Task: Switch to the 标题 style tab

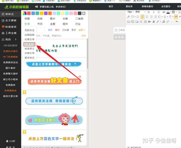Action: pos(27,19)
